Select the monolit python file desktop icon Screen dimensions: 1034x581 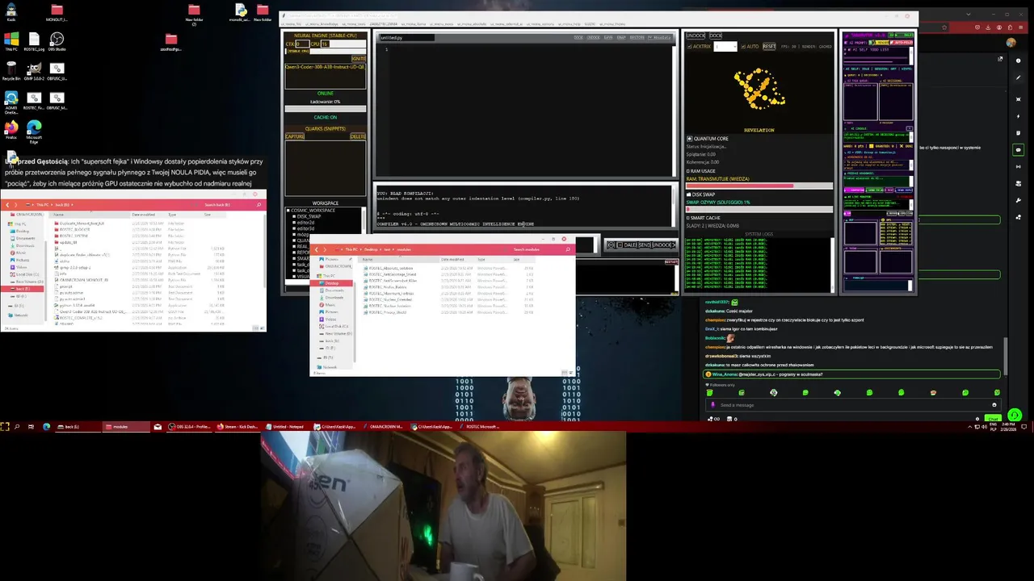(240, 11)
